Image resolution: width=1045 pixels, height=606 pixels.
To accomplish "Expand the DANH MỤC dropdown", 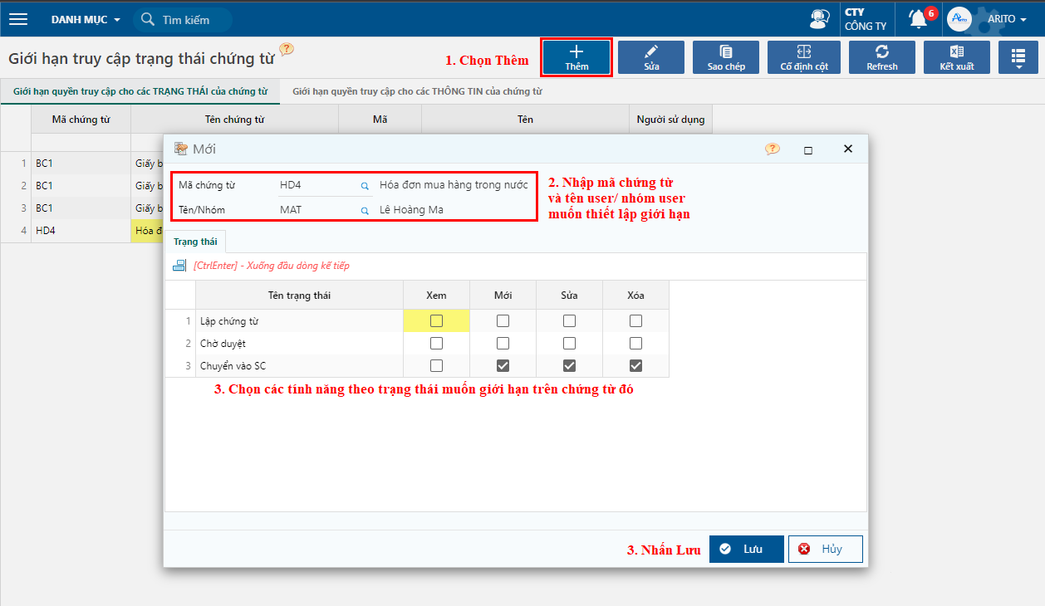I will point(86,19).
